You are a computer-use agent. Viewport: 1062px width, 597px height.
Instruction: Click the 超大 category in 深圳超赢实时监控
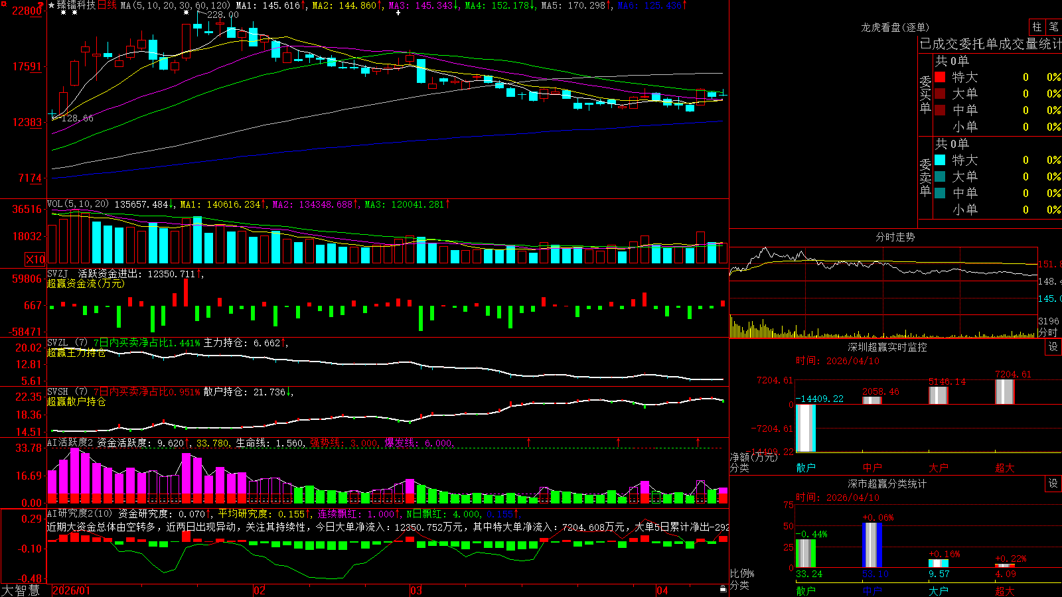tap(1005, 468)
